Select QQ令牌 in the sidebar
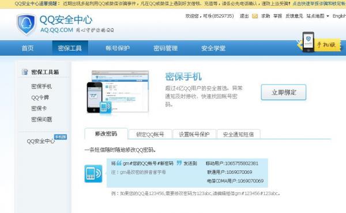Image resolution: width=346 pixels, height=213 pixels. pyautogui.click(x=40, y=97)
